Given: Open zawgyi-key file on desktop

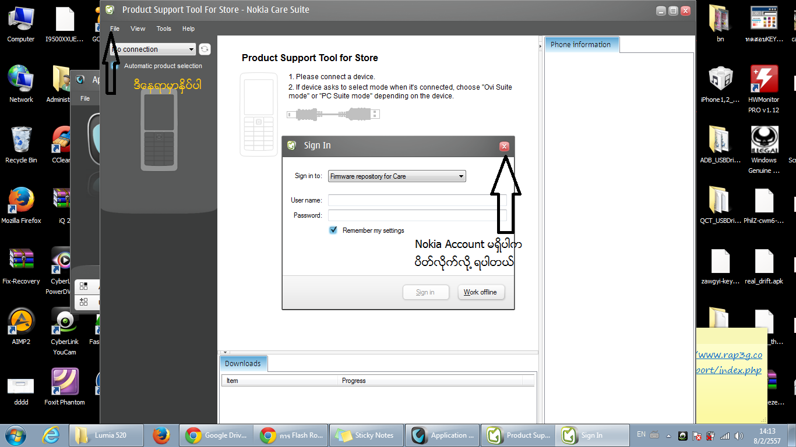Looking at the screenshot, I should [x=720, y=266].
